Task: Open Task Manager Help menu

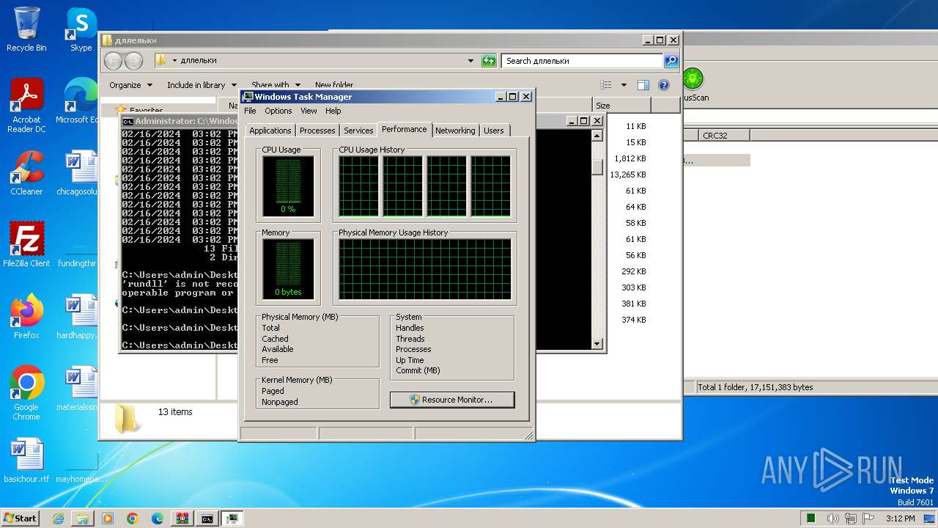Action: tap(333, 111)
